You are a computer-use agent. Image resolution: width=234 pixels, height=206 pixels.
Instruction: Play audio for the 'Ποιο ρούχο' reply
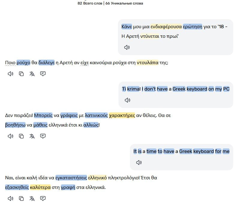tap(10, 74)
